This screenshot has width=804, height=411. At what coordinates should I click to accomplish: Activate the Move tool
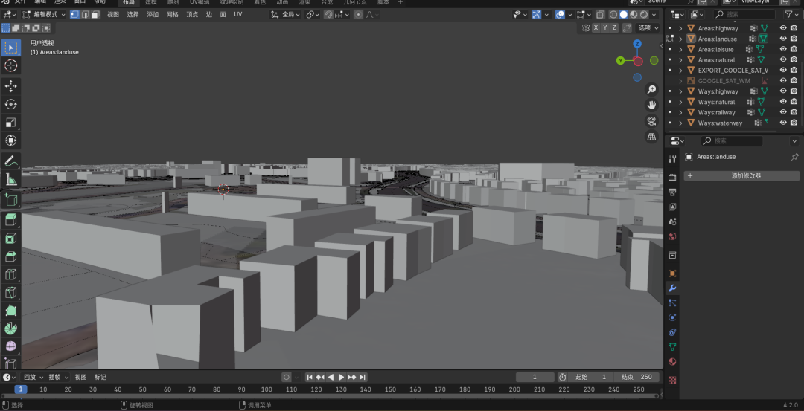pyautogui.click(x=10, y=86)
